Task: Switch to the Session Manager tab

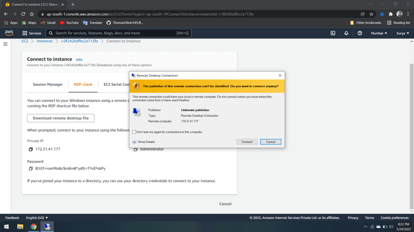Action: 48,84
